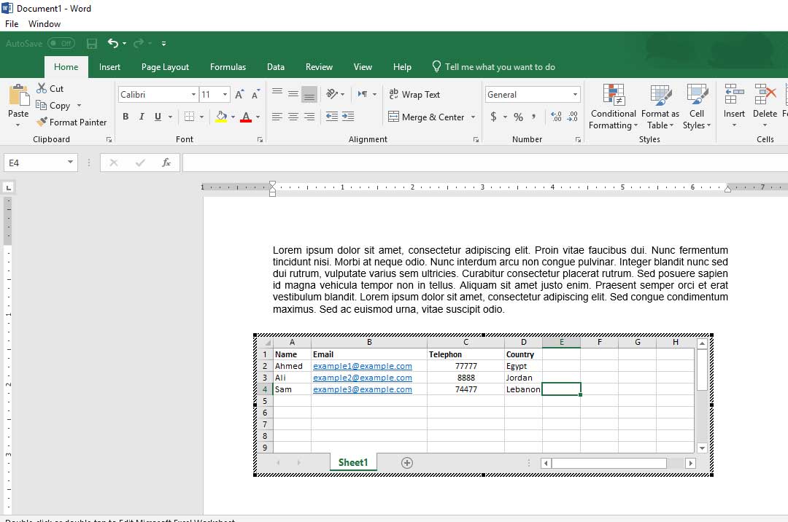Image resolution: width=788 pixels, height=522 pixels.
Task: Open Merge & Center dropdown arrow
Action: [473, 117]
